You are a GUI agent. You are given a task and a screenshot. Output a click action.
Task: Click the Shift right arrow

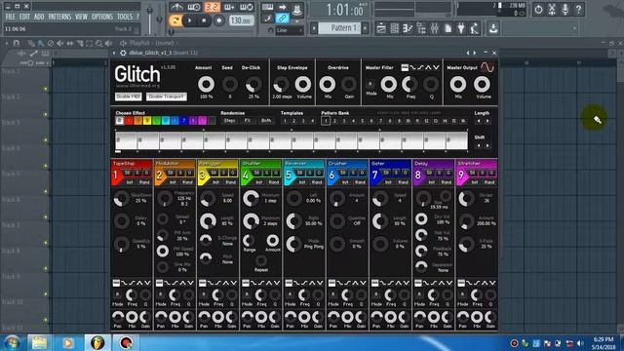pos(487,145)
